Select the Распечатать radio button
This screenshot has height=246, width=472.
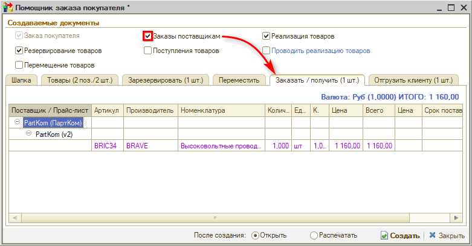(313, 236)
